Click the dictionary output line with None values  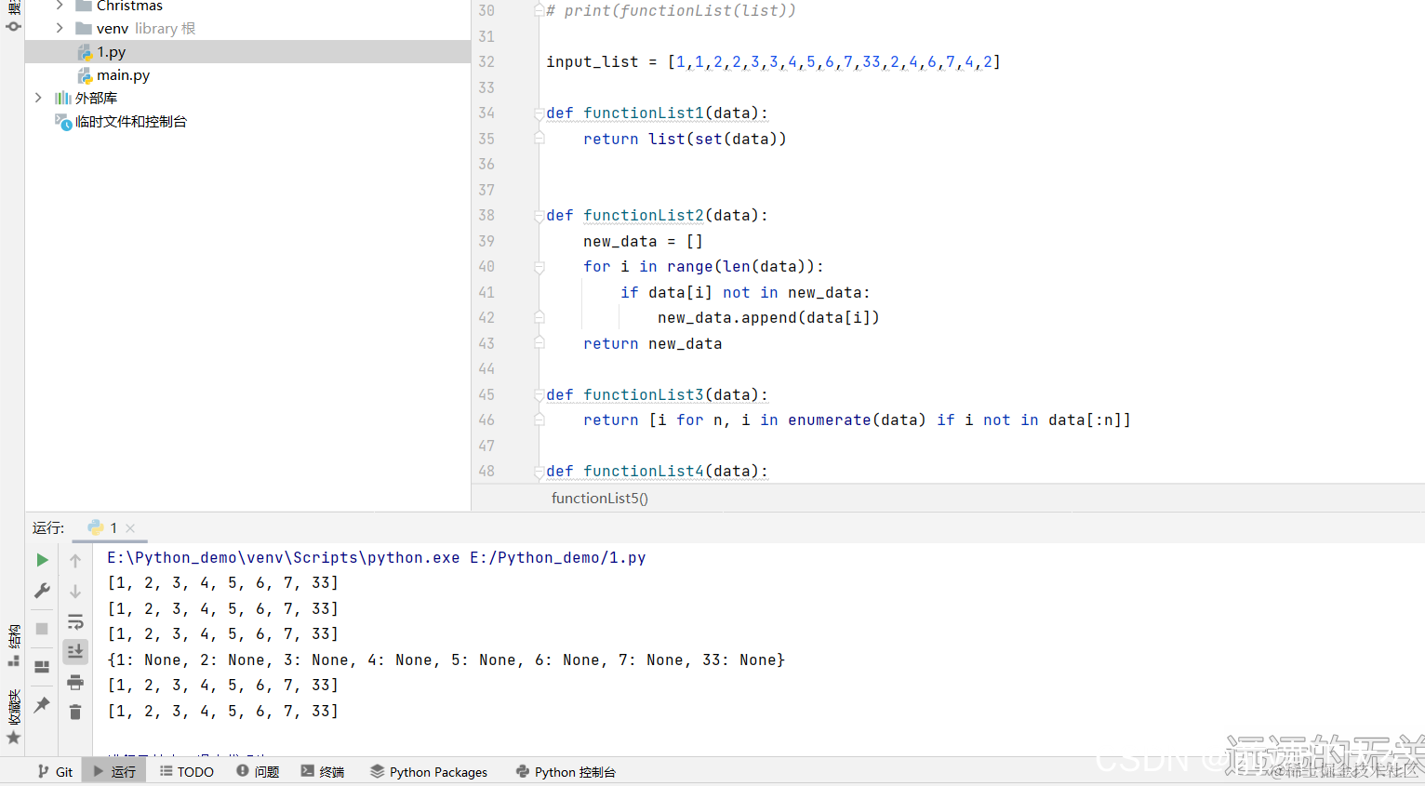pyautogui.click(x=446, y=660)
